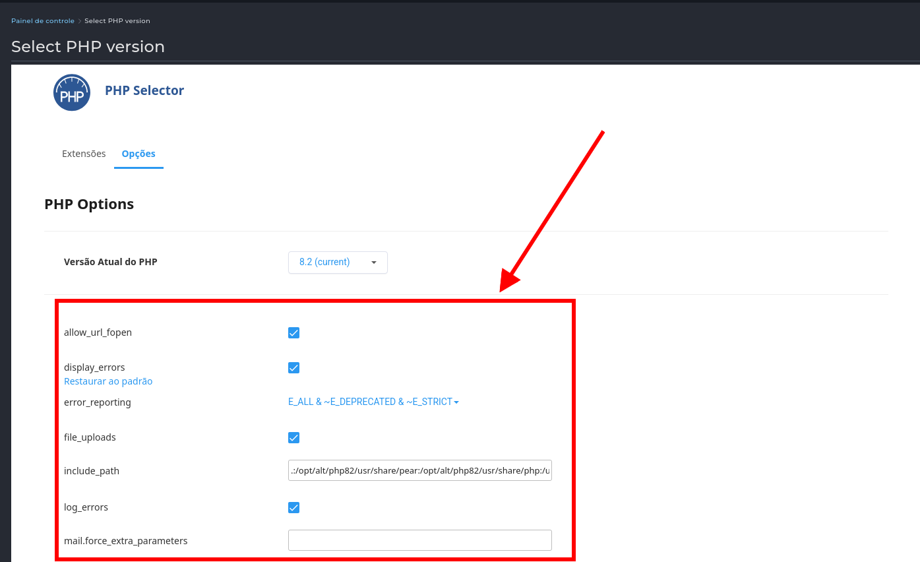Expand the error_reporting E_ALL dropdown
Screen dimensions: 920x562
[x=373, y=402]
